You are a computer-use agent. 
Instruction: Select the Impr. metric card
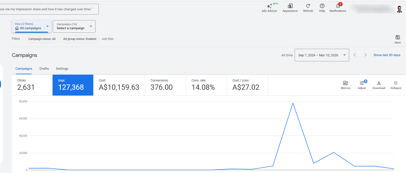click(73, 85)
